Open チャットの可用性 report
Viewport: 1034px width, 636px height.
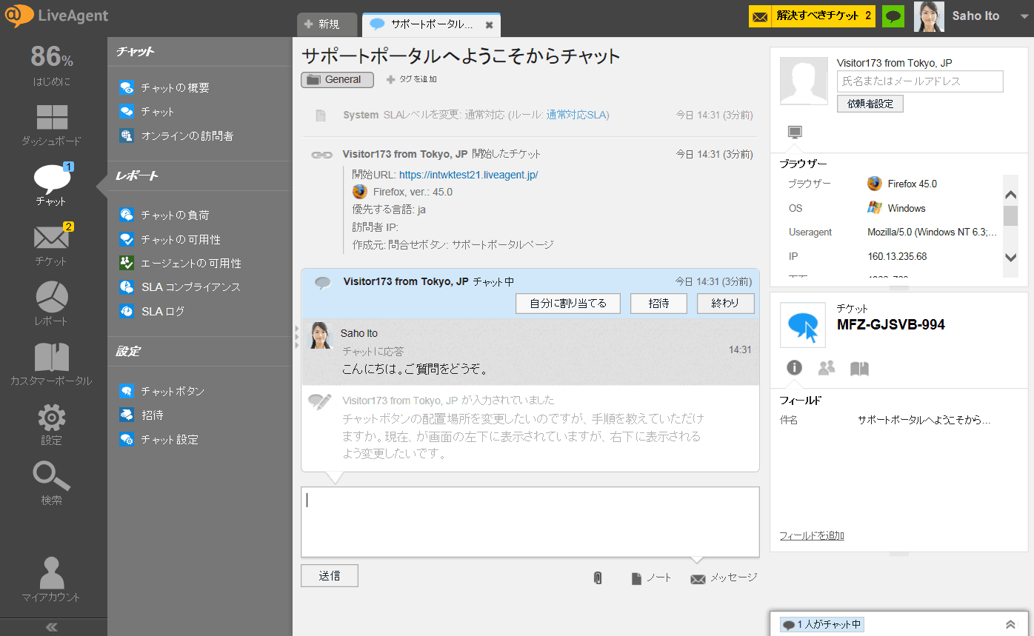tap(170, 239)
